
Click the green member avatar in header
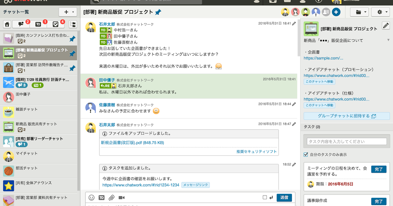(306, 12)
